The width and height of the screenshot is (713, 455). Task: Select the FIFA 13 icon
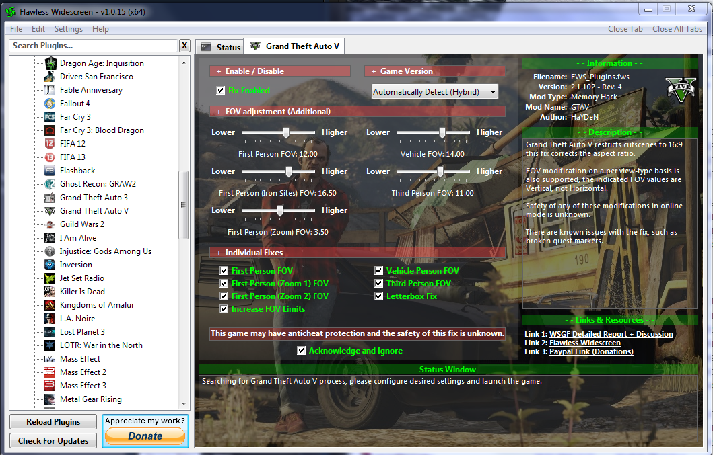[x=50, y=157]
